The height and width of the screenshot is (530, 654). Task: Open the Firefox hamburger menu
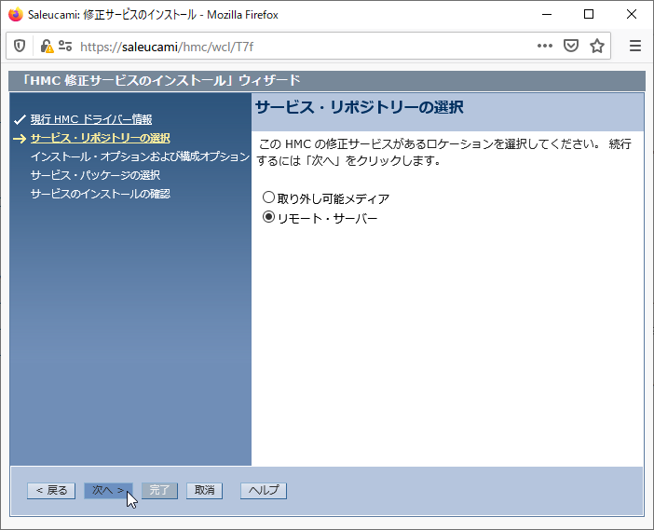click(x=635, y=46)
